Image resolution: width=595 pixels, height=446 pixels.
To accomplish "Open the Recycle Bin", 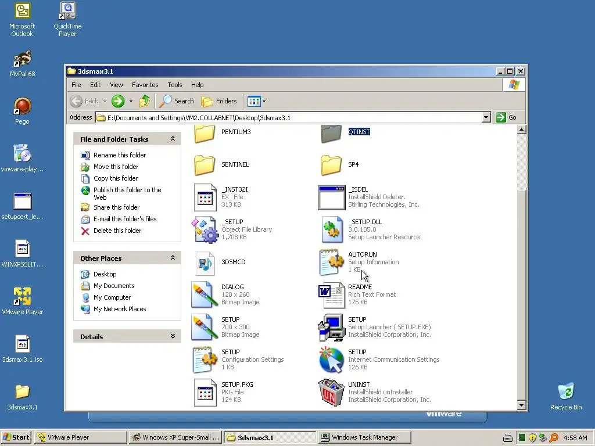I will click(x=566, y=396).
